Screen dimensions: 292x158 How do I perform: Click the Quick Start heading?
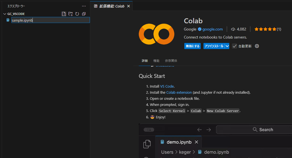point(152,76)
